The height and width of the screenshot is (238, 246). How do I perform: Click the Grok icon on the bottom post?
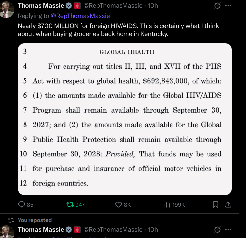[218, 229]
